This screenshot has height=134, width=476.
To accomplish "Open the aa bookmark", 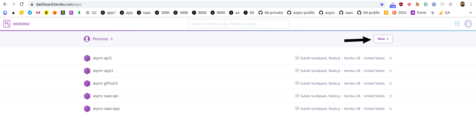I will [234, 13].
